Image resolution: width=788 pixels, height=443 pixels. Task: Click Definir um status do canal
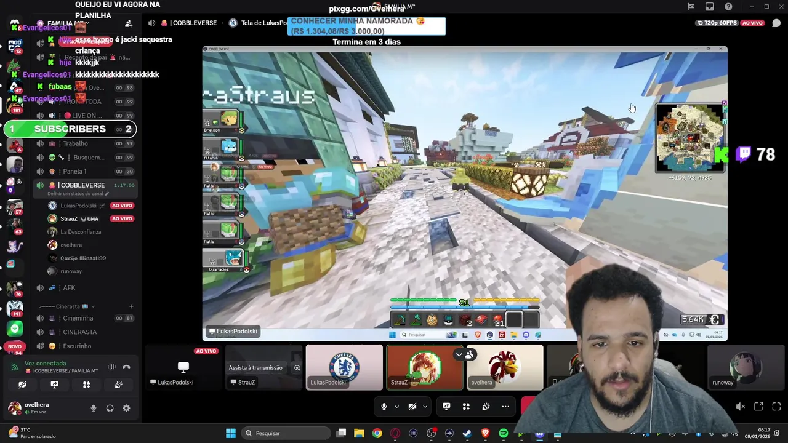79,194
